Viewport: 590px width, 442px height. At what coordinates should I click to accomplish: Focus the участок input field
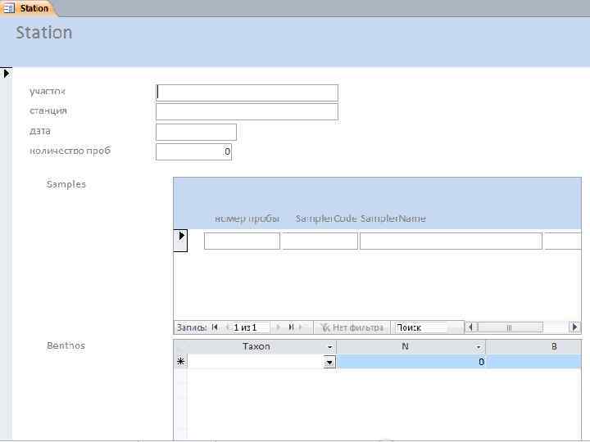click(x=247, y=92)
